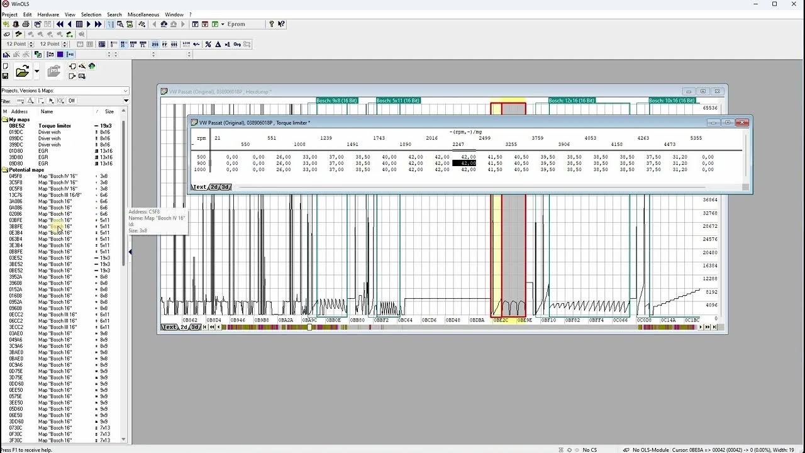Click the cloud upload toolbar icon

coord(164,24)
